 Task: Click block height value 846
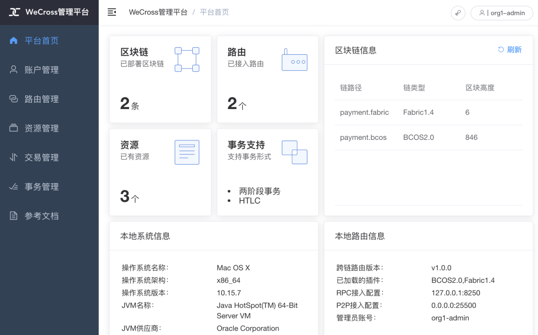click(471, 137)
